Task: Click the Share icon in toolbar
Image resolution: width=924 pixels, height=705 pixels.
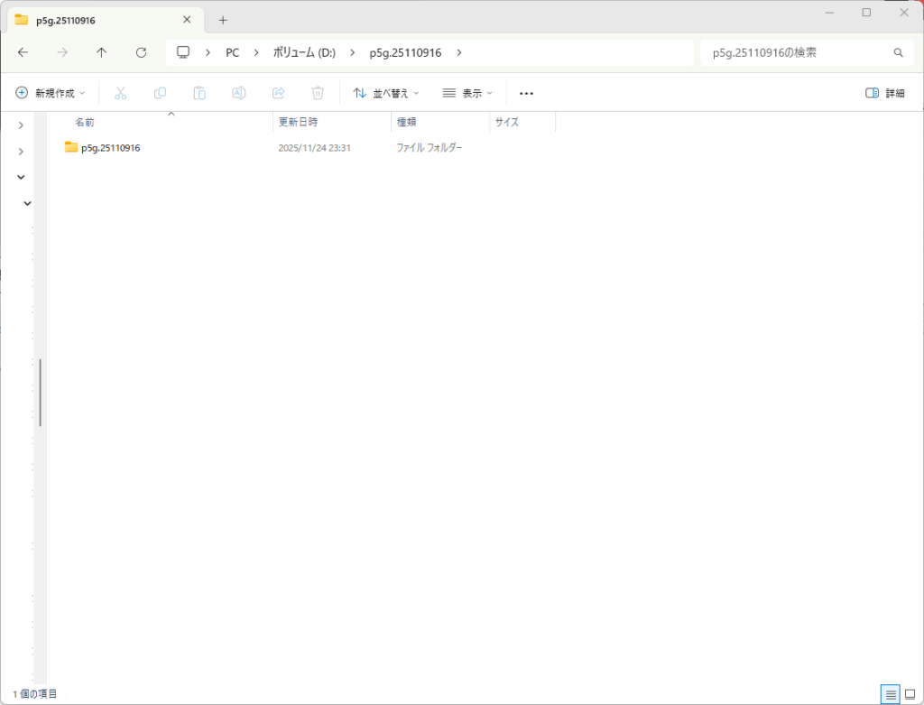Action: pos(279,93)
